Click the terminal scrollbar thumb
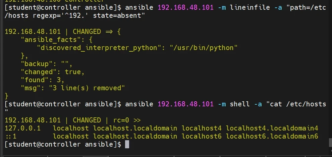Image resolution: width=332 pixels, height=157 pixels. click(330, 143)
